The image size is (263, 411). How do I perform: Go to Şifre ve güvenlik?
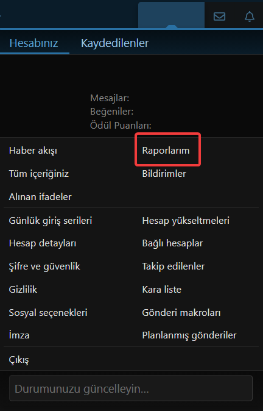pyautogui.click(x=44, y=266)
